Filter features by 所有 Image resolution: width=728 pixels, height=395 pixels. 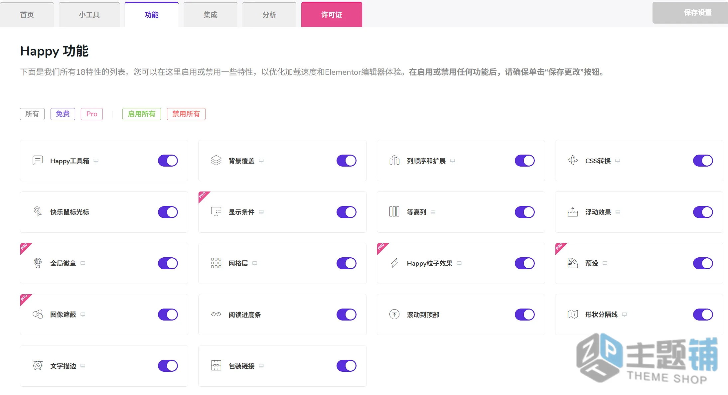pyautogui.click(x=32, y=114)
